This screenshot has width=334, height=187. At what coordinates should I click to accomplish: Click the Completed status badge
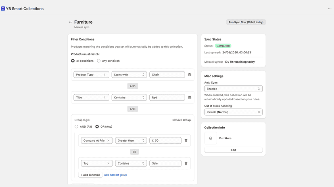tap(223, 46)
